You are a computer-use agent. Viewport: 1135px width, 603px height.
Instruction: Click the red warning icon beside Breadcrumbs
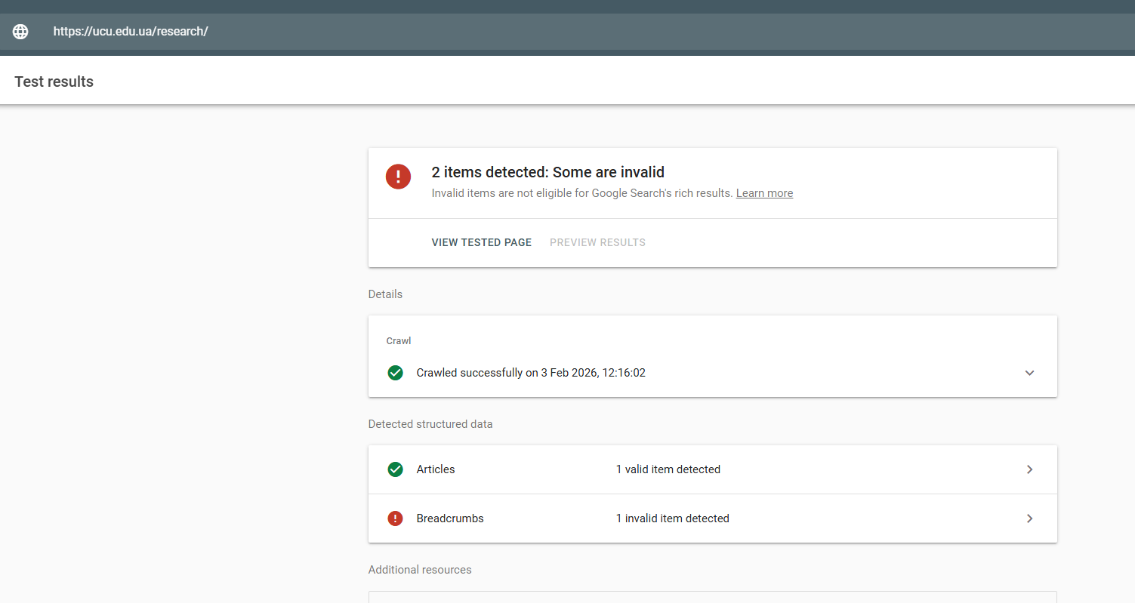395,518
